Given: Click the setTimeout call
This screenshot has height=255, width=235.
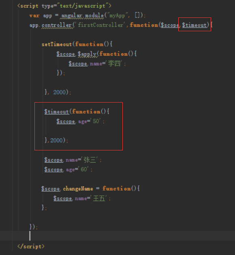Looking at the screenshot, I should point(57,44).
